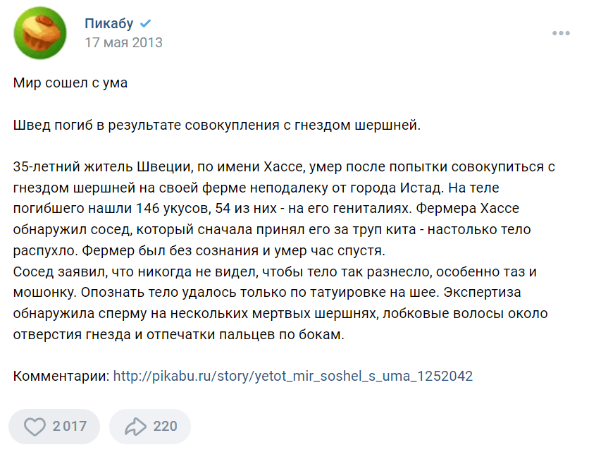Click the 2017 likes counter
The width and height of the screenshot is (589, 452).
[x=70, y=426]
